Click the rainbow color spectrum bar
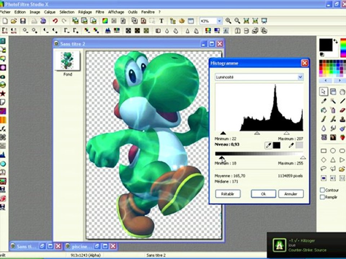The image size is (346, 259). coord(343,48)
